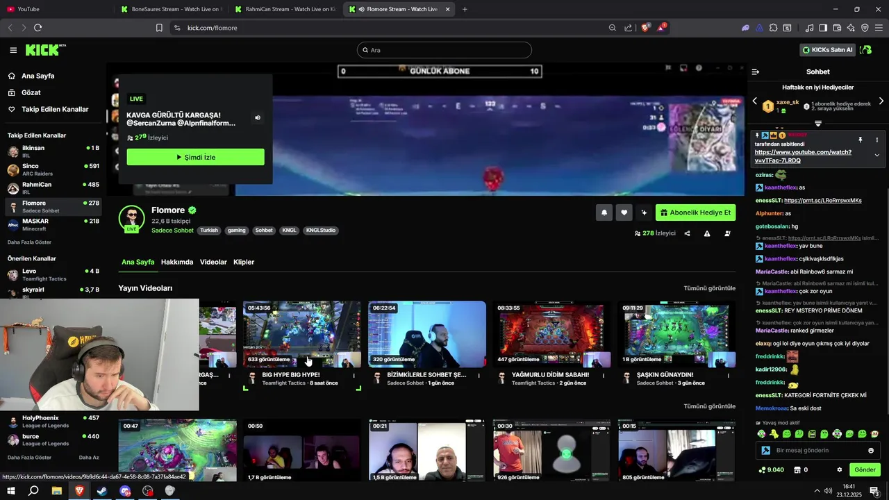Viewport: 889px width, 500px height.
Task: Toggle the Brave sidebar panel icon
Action: tap(823, 28)
